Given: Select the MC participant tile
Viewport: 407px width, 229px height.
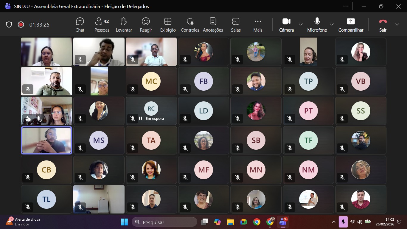Looking at the screenshot, I should click(x=151, y=81).
